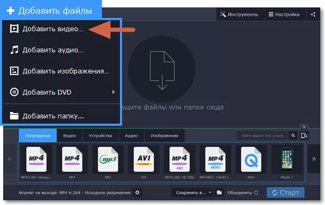Focus the Найти формат search field
Viewport: 325px width, 205px height.
pyautogui.click(x=263, y=136)
